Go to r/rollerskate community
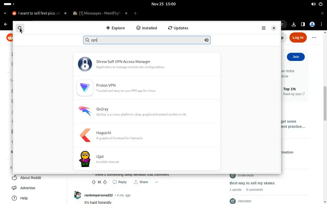Image resolution: width=327 pixels, height=204 pixels. point(246,175)
